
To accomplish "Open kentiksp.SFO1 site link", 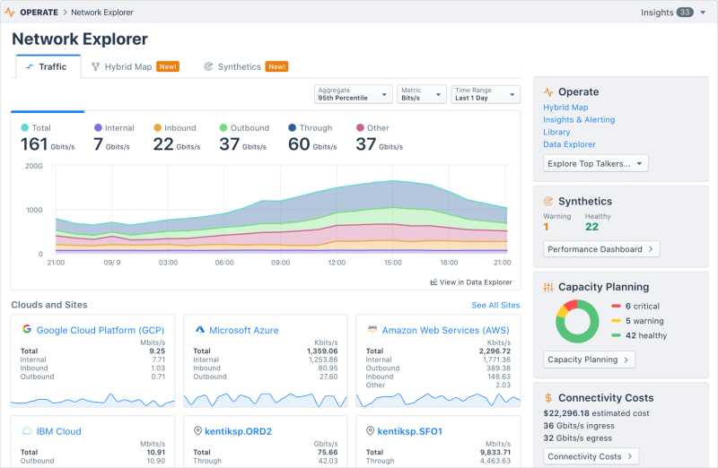I will [410, 431].
